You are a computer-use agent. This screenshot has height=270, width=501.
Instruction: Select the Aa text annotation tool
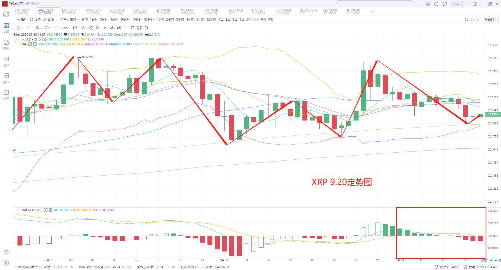tap(84, 28)
